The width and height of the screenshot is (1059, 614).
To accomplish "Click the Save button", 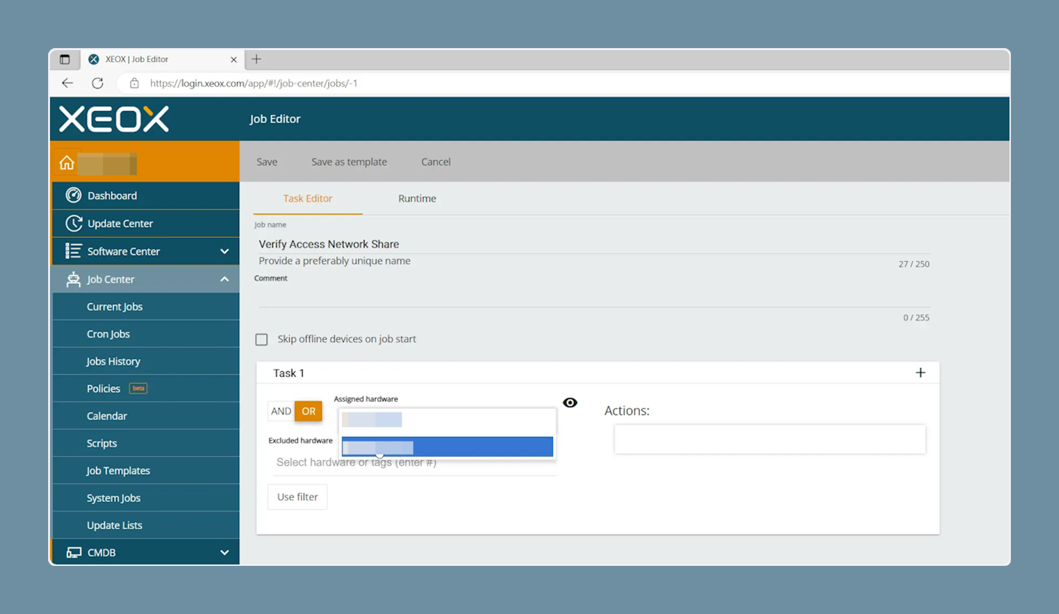I will point(267,162).
